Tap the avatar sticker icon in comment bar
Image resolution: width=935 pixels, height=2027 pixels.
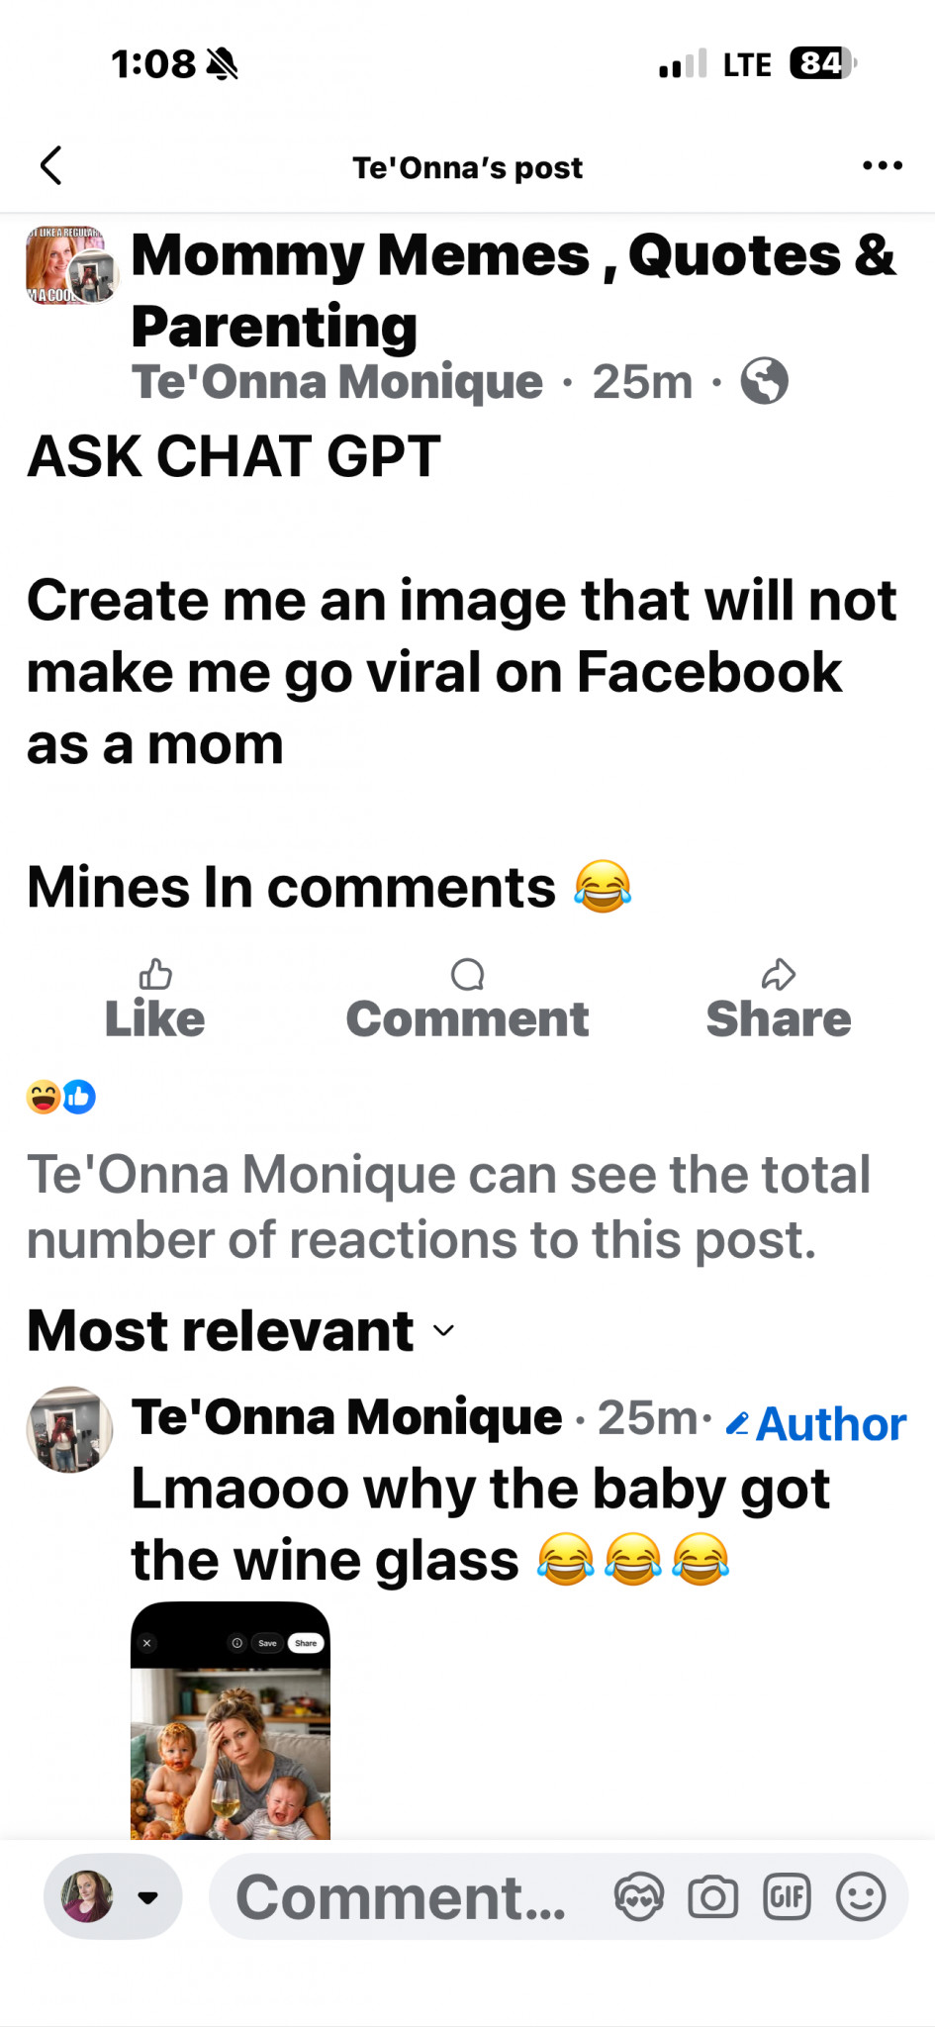coord(638,1897)
